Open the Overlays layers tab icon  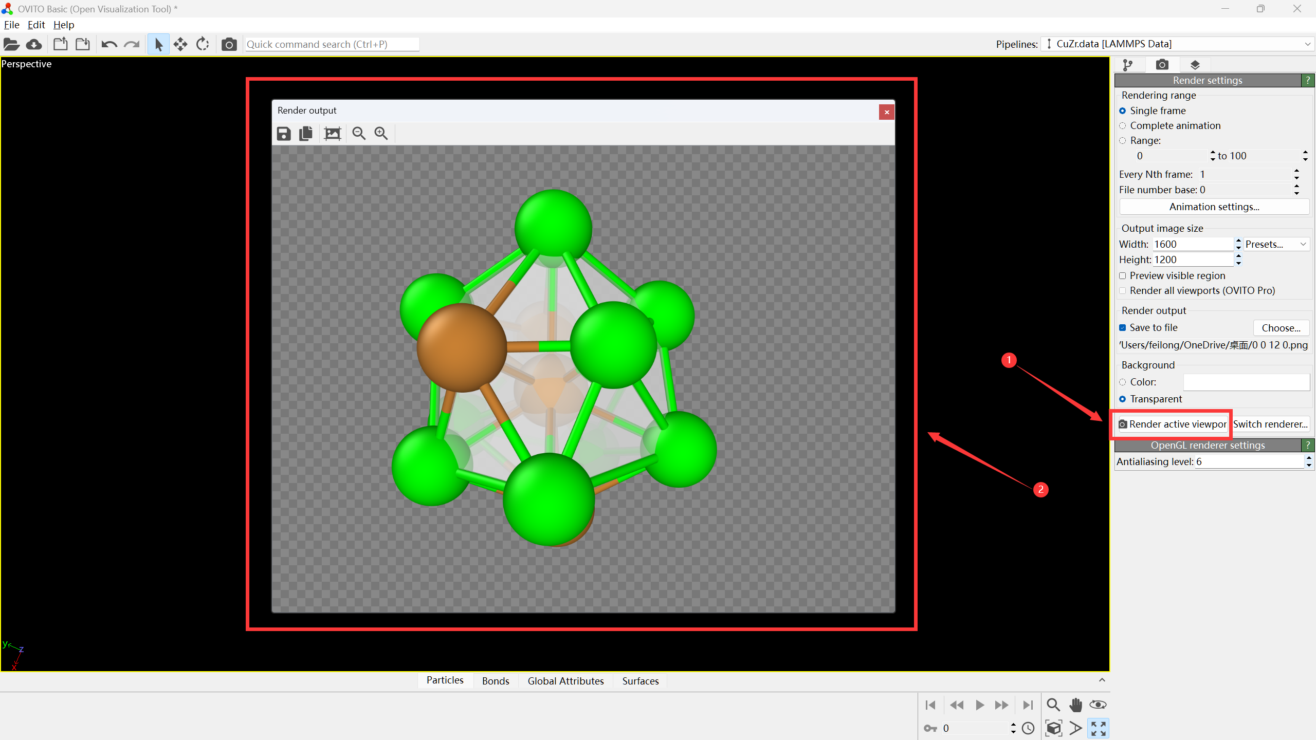click(1195, 65)
